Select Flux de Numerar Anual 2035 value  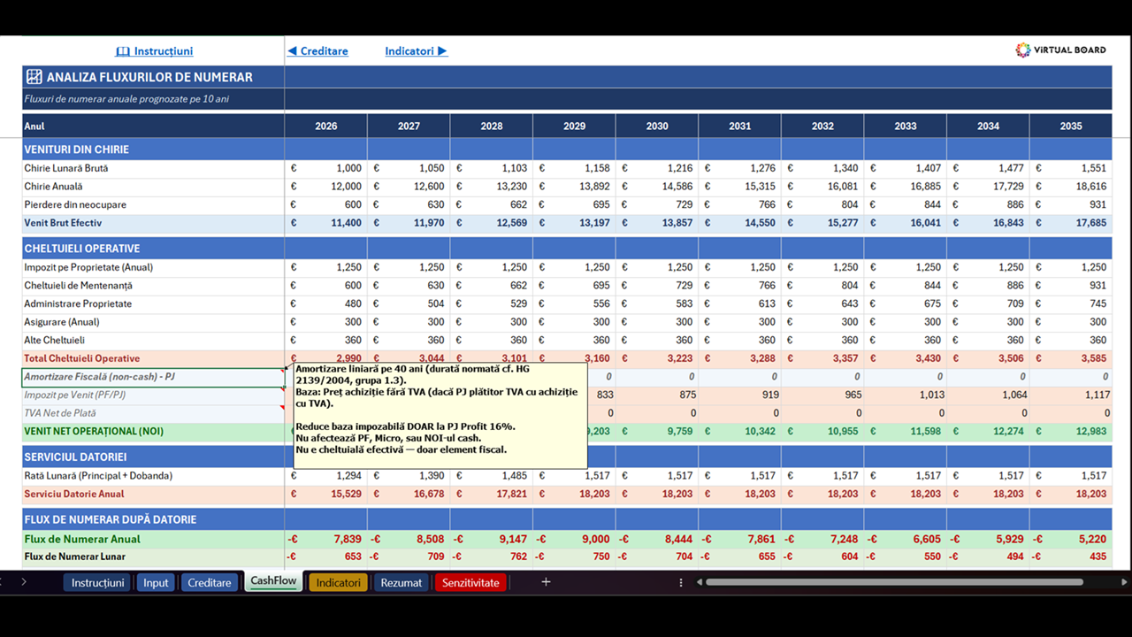pyautogui.click(x=1071, y=539)
